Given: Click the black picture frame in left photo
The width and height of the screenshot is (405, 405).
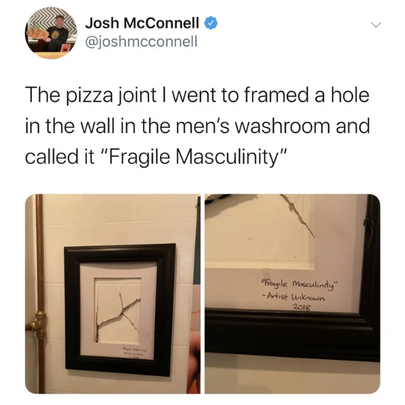Looking at the screenshot, I should [x=119, y=309].
